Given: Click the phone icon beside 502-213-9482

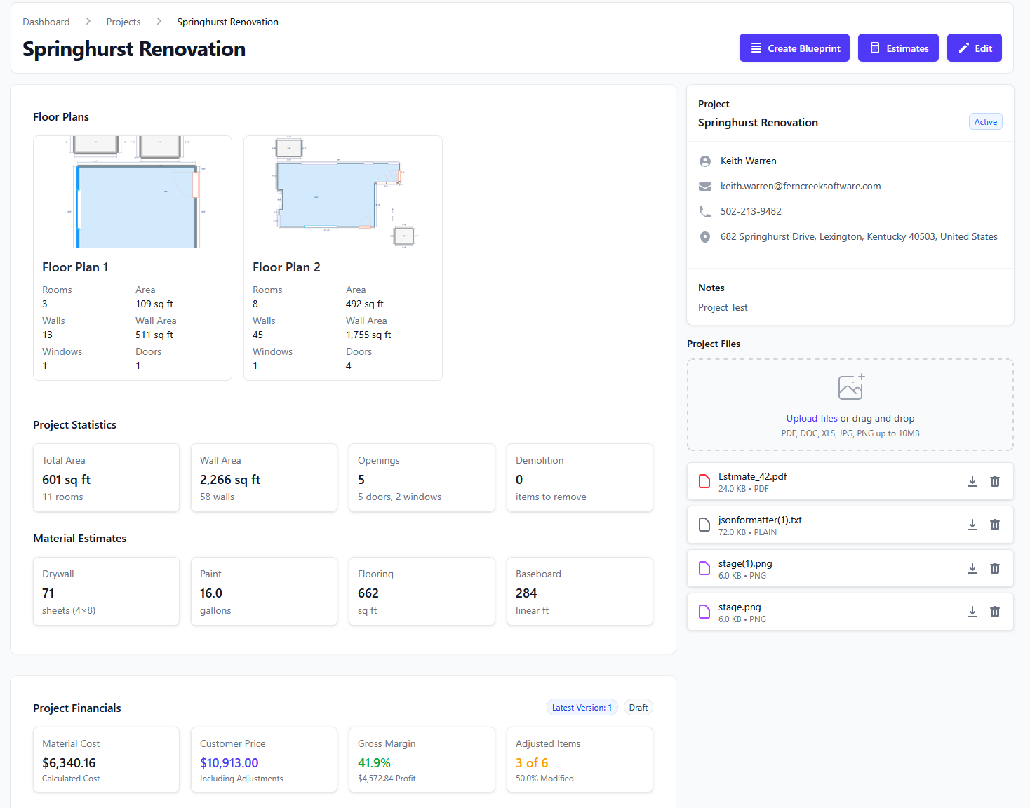Looking at the screenshot, I should 705,212.
